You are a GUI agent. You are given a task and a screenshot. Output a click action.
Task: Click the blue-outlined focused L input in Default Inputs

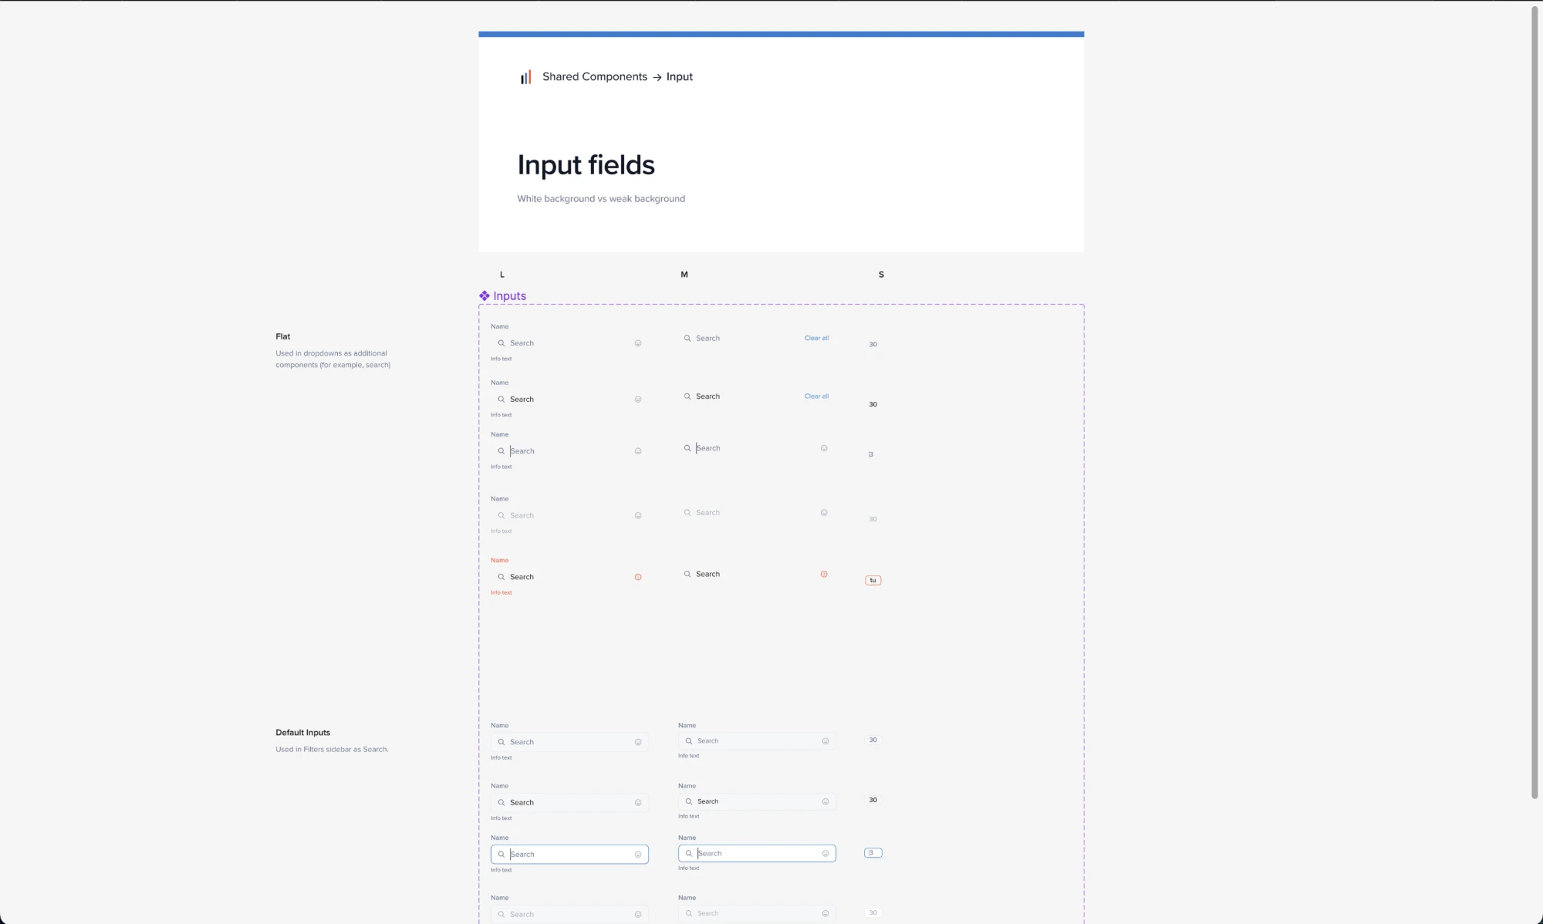click(569, 854)
